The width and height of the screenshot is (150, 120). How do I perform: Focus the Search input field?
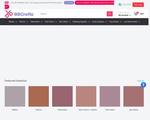point(73,14)
